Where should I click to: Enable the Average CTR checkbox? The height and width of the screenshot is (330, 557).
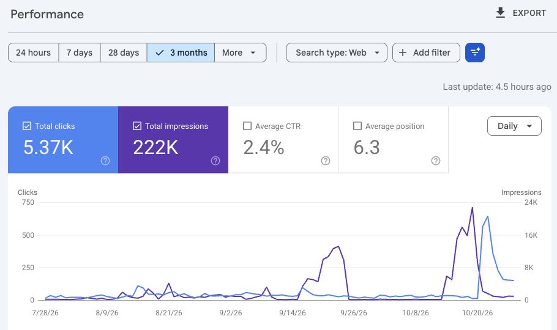pos(247,126)
